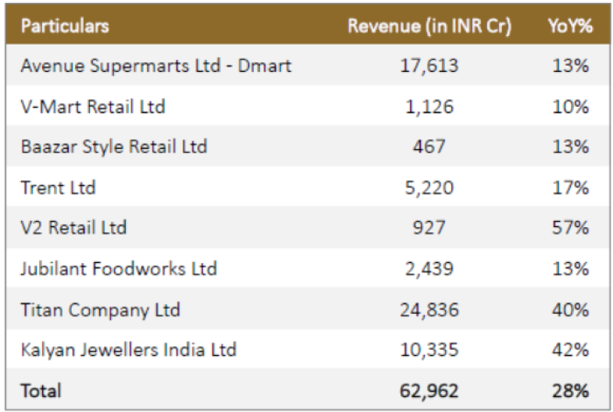Click the 57% YoY value
This screenshot has height=412, width=613.
[570, 228]
